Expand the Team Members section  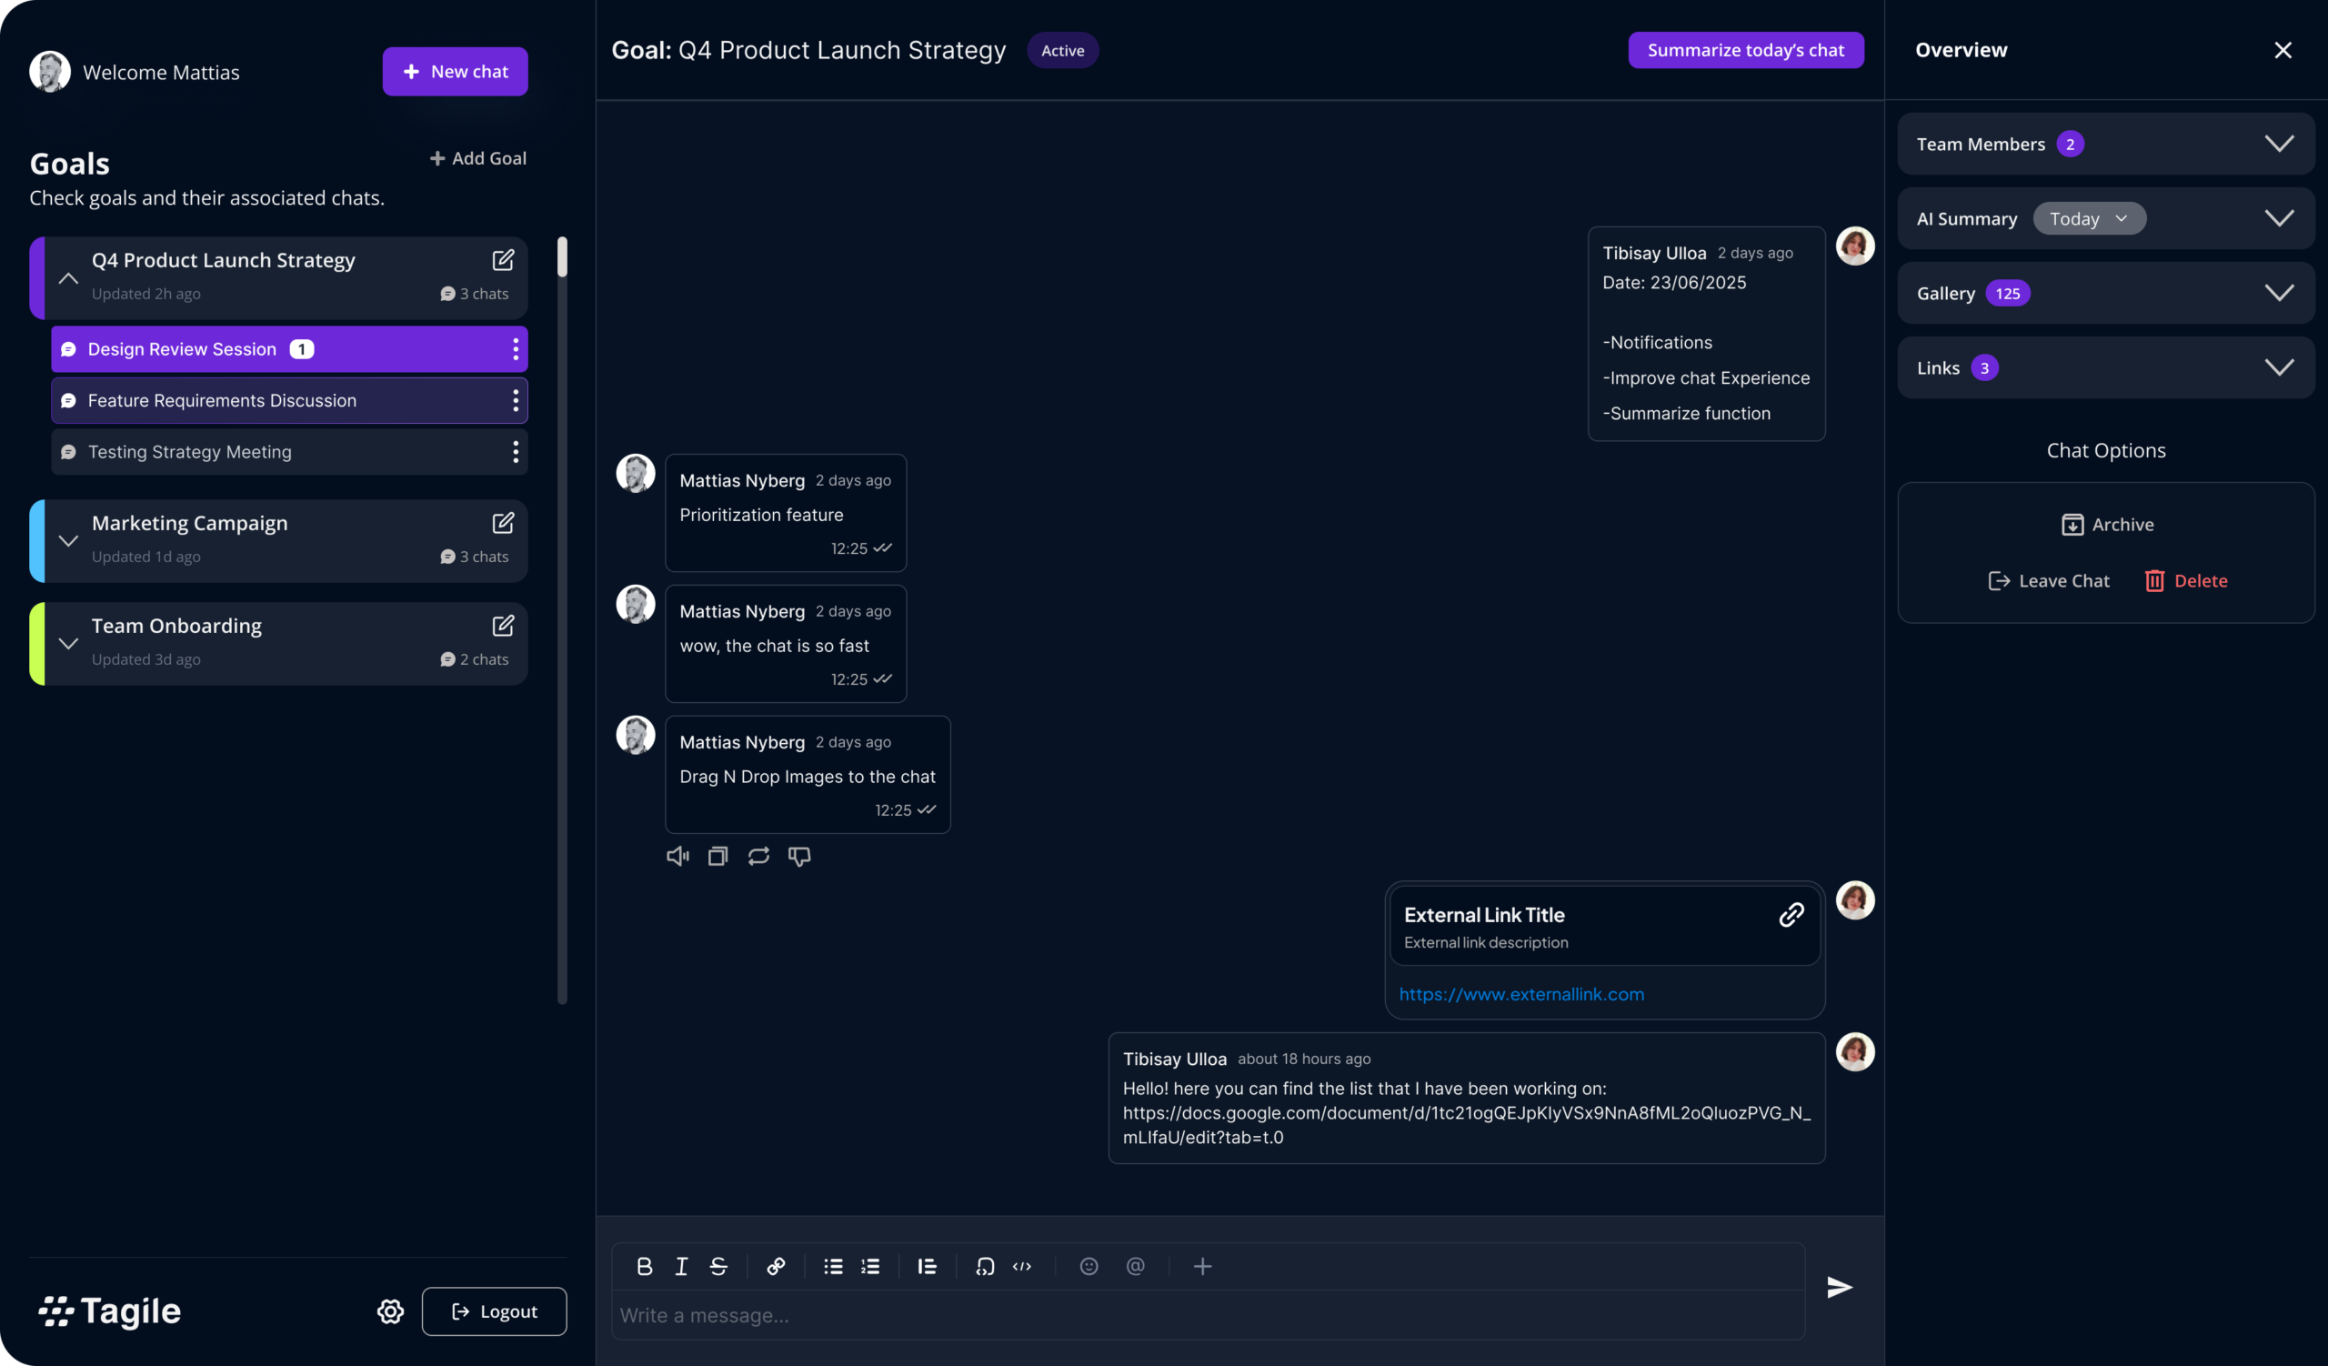click(2278, 144)
